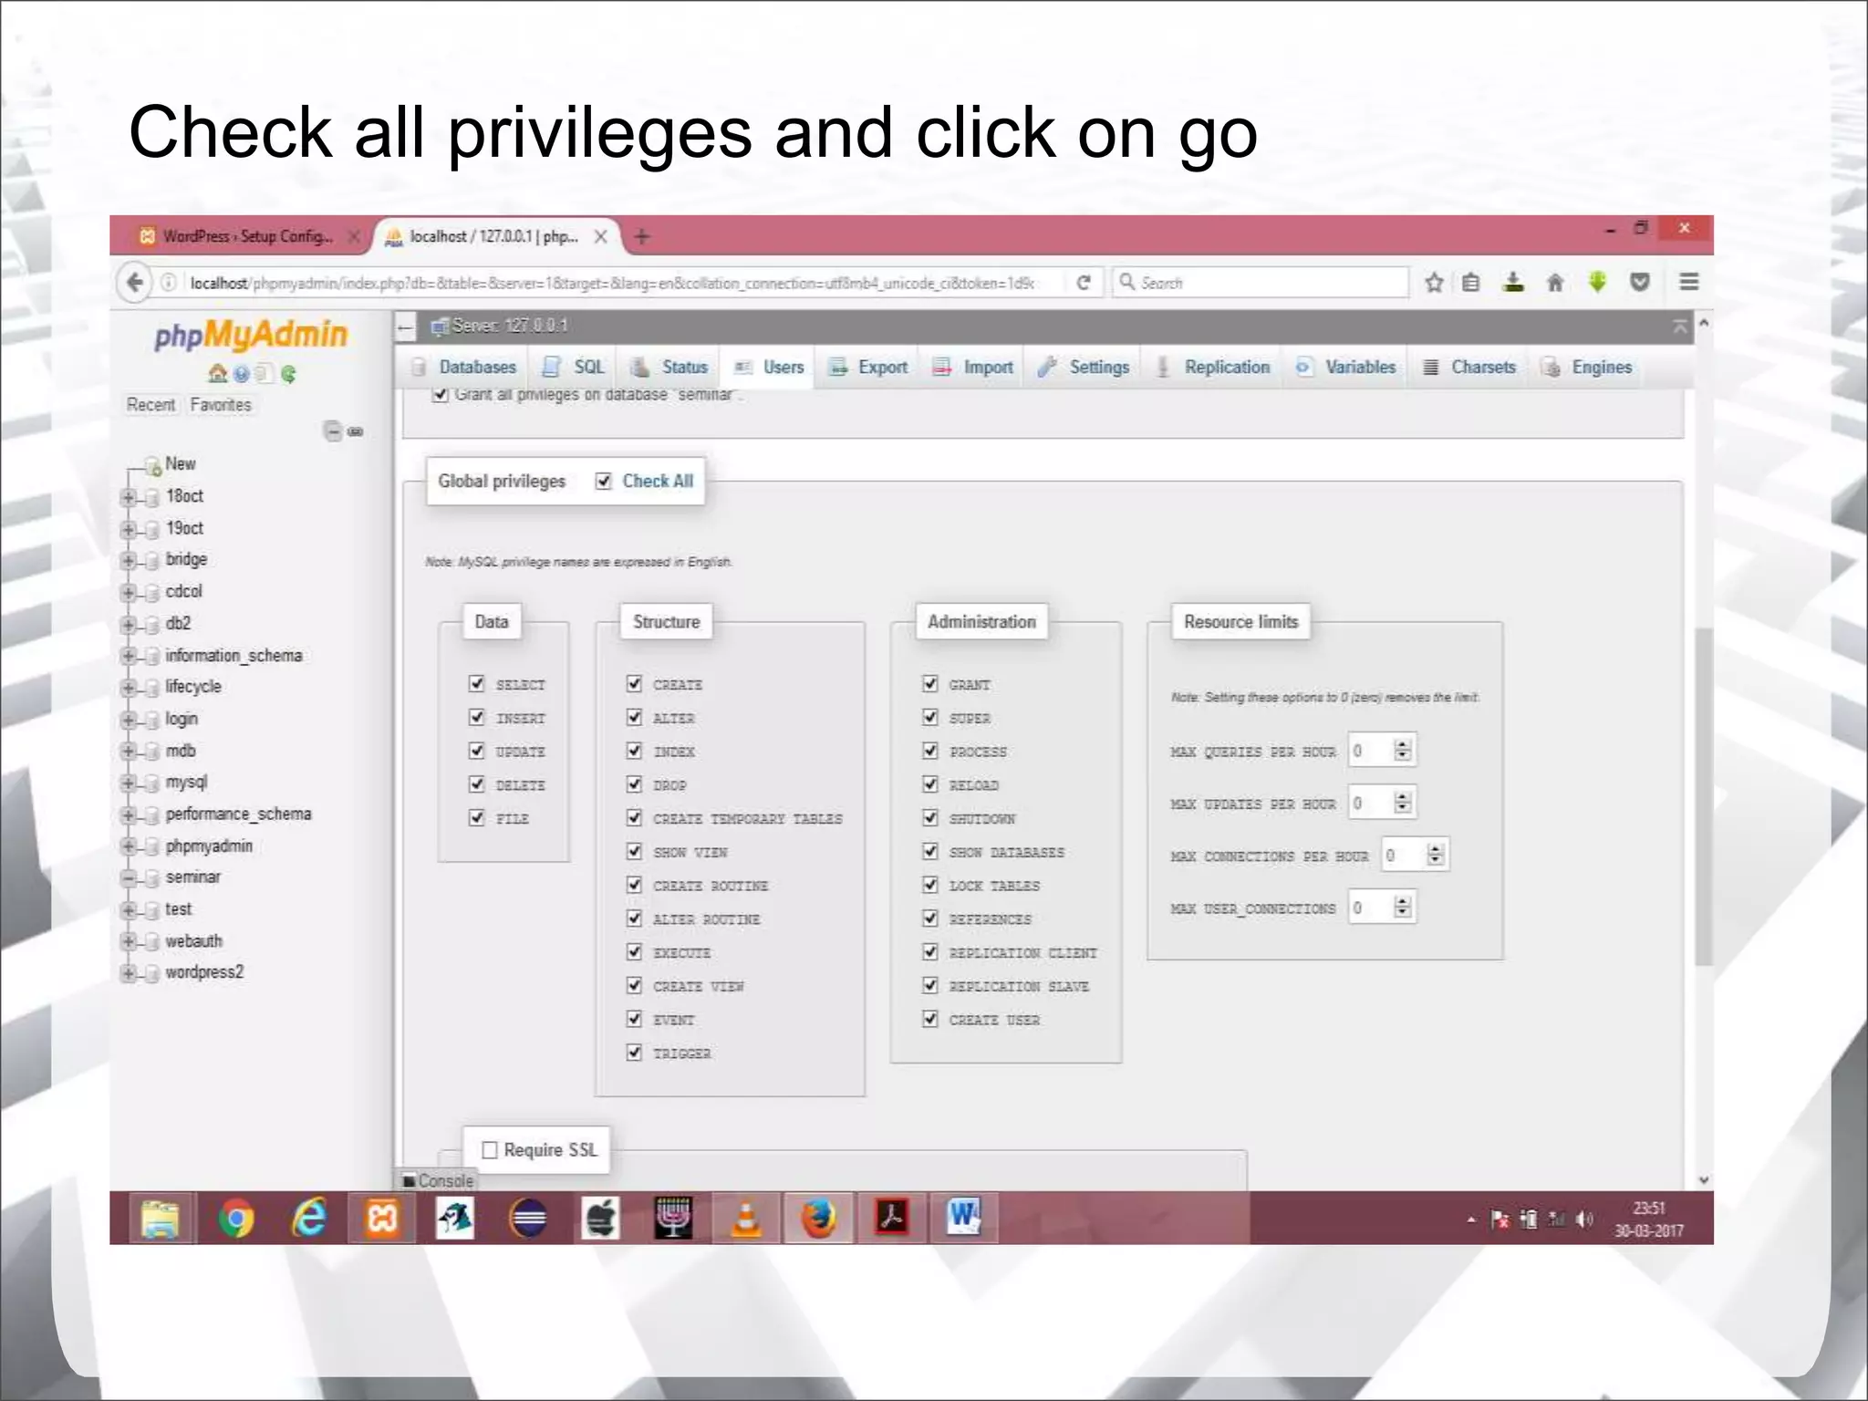1868x1401 pixels.
Task: Open VLC media player from taskbar
Action: click(x=746, y=1219)
